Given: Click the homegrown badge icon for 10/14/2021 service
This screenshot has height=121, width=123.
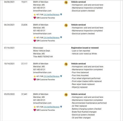Looking at the screenshot, I should (66, 64).
